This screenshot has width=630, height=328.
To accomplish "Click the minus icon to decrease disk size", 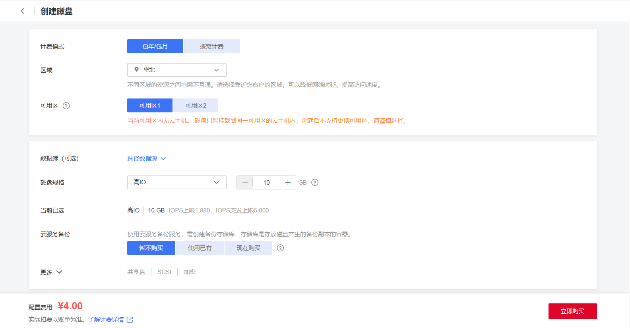I will pyautogui.click(x=245, y=183).
